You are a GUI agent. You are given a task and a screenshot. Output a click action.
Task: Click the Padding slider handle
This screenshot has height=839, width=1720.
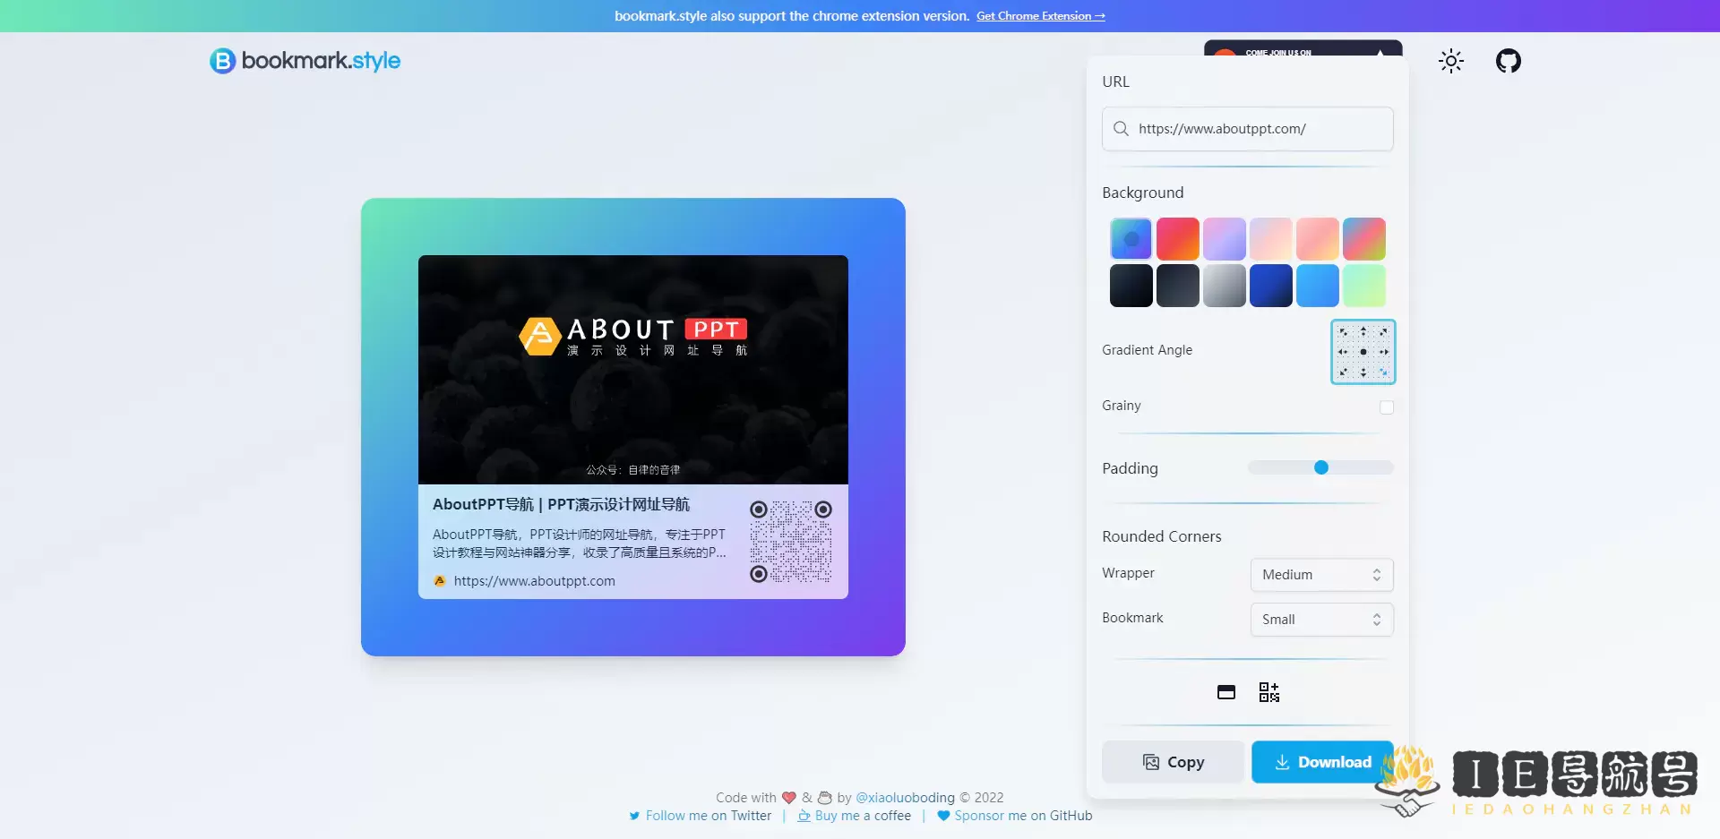click(x=1320, y=467)
